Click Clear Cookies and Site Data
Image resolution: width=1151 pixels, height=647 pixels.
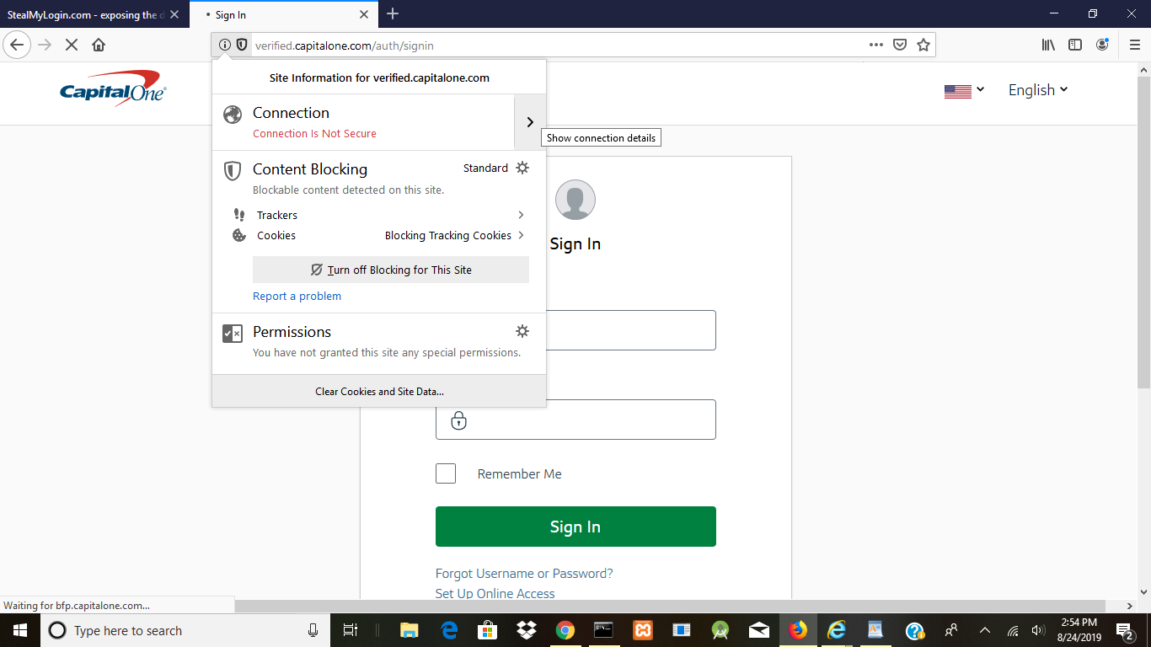pyautogui.click(x=379, y=391)
